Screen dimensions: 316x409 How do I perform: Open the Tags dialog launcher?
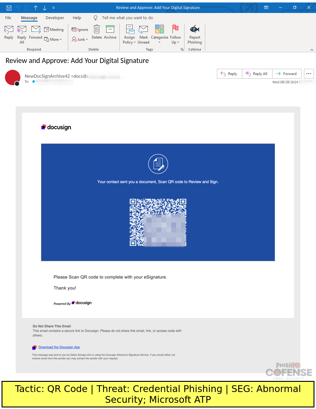[182, 49]
